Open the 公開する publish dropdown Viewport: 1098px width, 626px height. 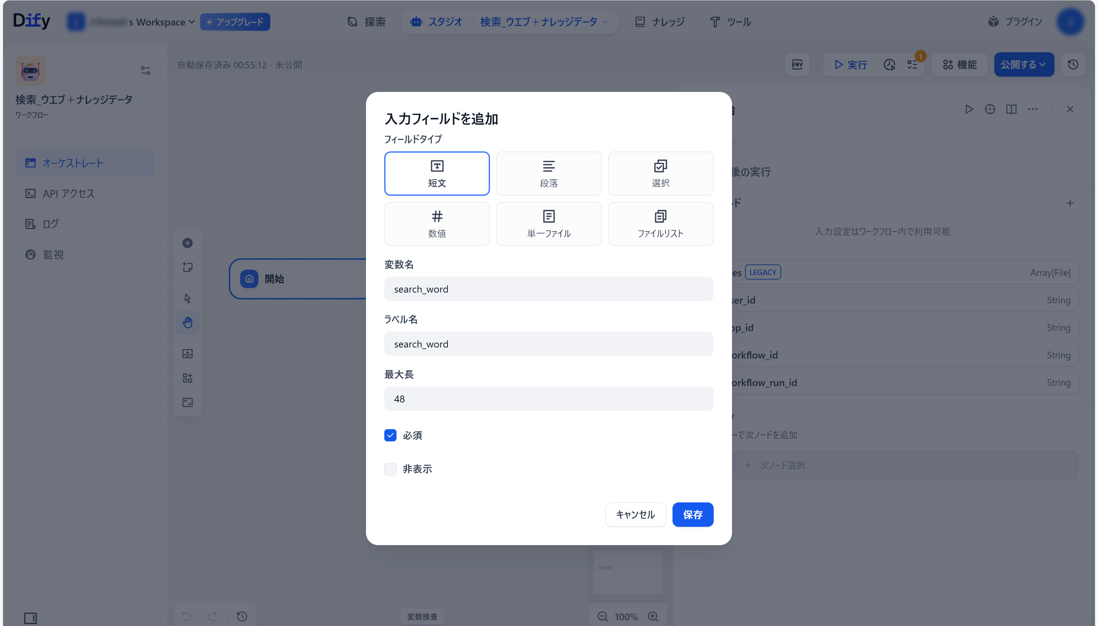tap(1023, 64)
